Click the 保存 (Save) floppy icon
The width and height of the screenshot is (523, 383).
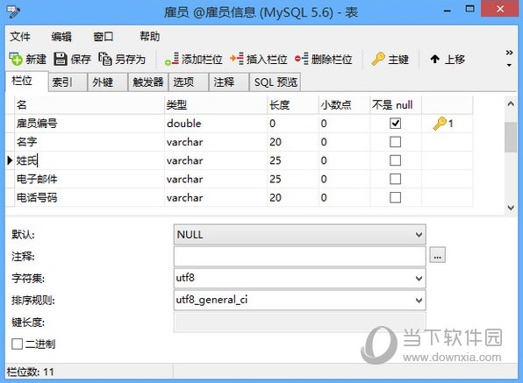pos(61,60)
